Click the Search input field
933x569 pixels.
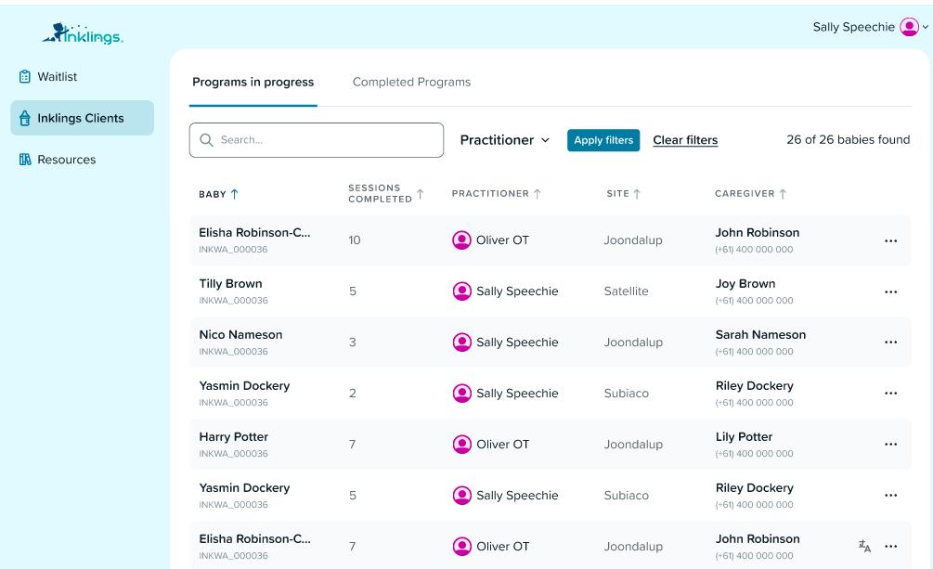tap(325, 140)
